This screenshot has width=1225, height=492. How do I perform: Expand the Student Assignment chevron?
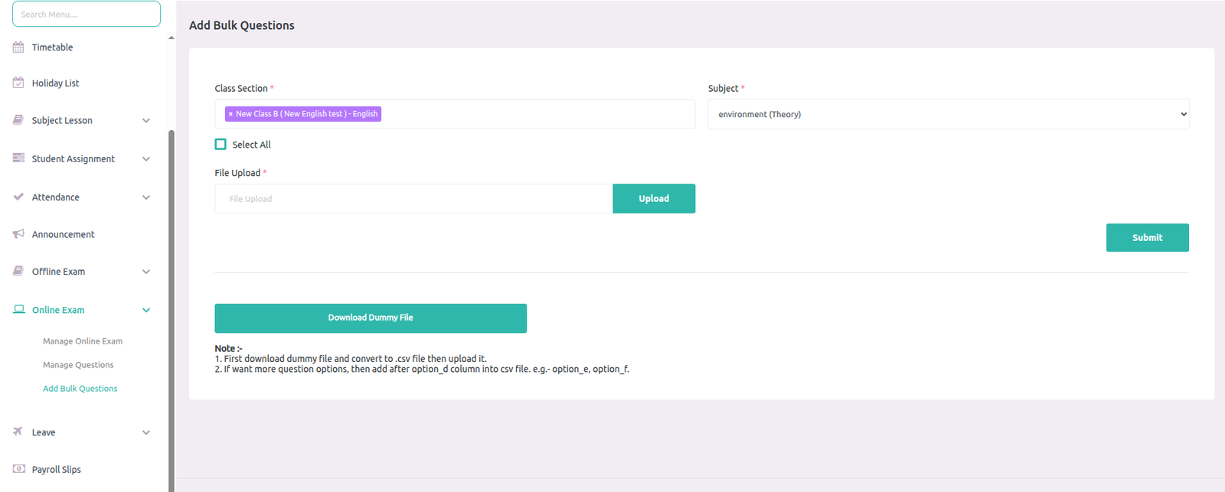point(146,159)
